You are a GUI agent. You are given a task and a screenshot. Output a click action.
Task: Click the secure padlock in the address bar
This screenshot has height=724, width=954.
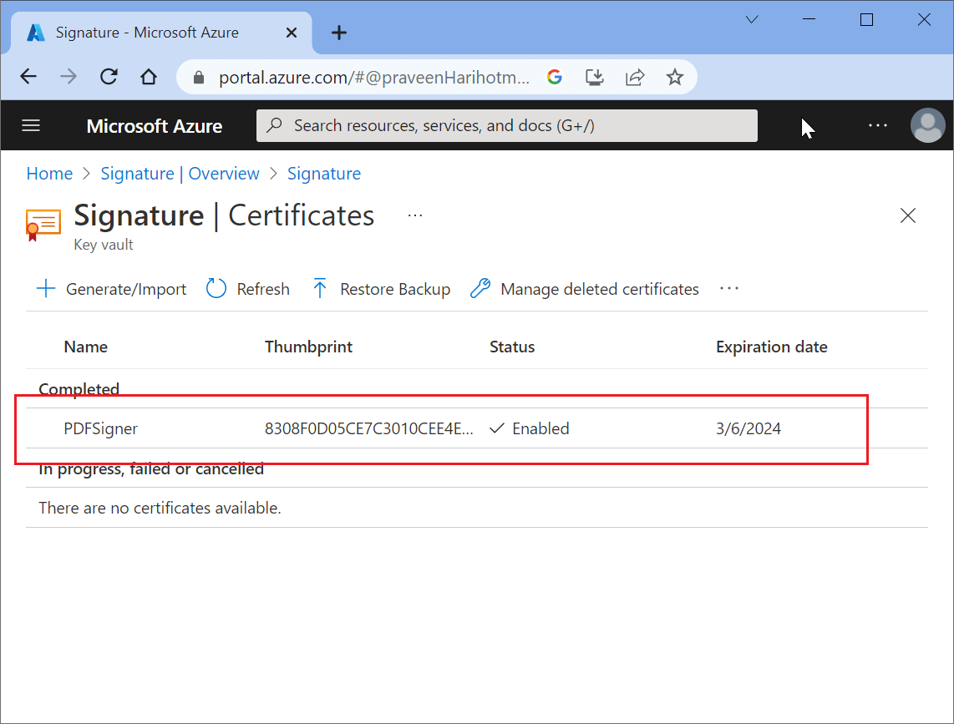(x=197, y=76)
